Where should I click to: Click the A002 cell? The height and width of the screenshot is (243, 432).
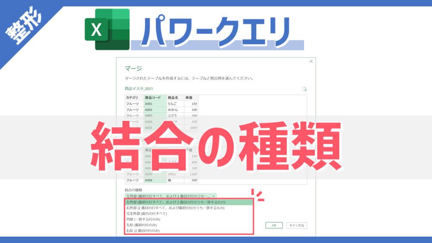[x=155, y=110]
